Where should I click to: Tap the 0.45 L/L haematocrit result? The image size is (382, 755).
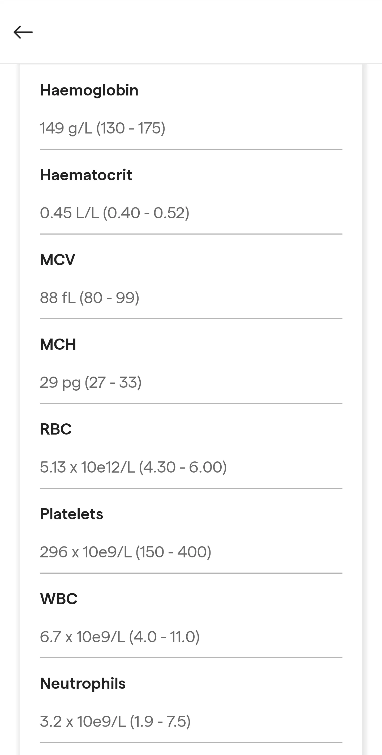[115, 213]
